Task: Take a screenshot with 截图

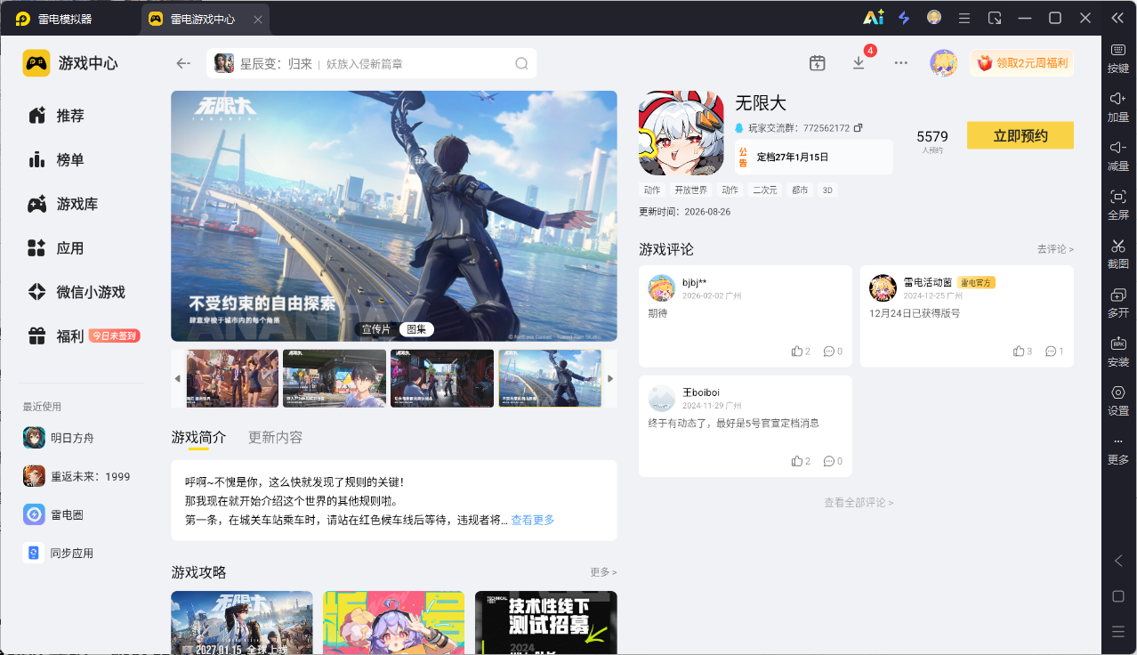Action: click(x=1118, y=254)
